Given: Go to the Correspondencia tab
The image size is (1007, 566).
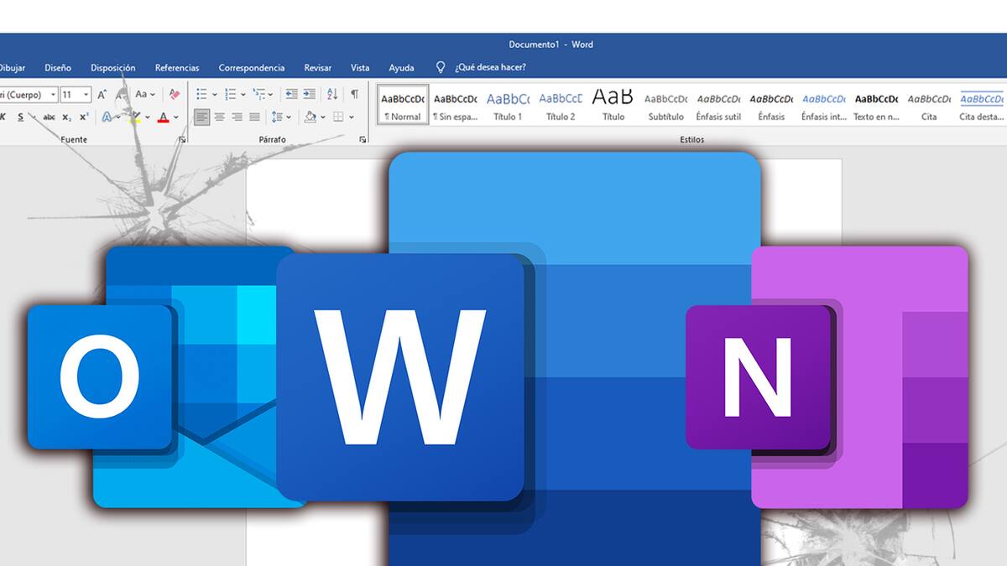Looking at the screenshot, I should [252, 68].
